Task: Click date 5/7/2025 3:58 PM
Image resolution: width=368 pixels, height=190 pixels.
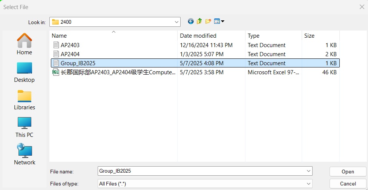Action: (x=202, y=72)
